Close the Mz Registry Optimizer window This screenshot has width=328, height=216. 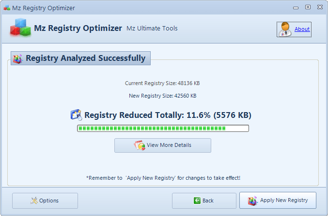[320, 7]
